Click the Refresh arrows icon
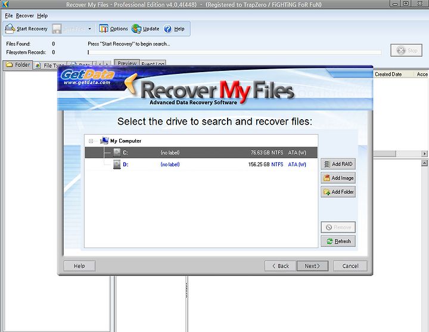The height and width of the screenshot is (332, 429). click(329, 241)
